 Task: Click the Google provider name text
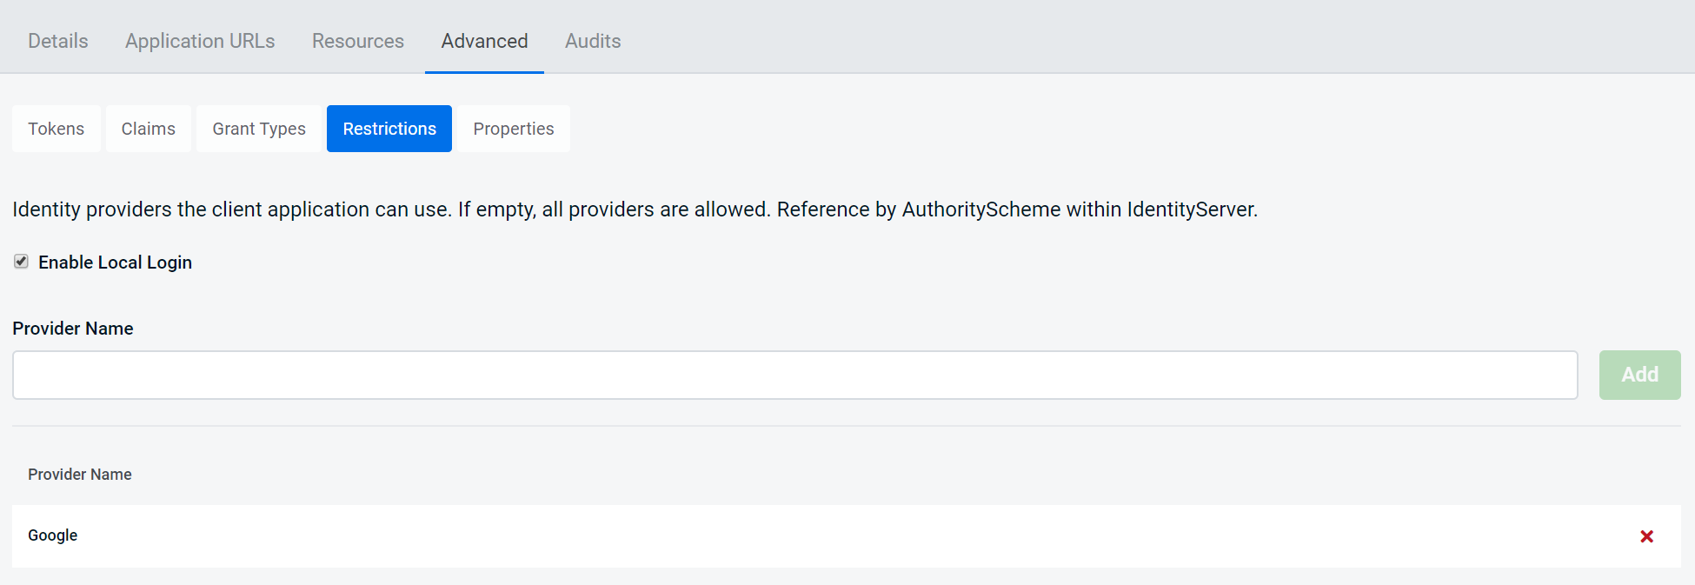[52, 535]
